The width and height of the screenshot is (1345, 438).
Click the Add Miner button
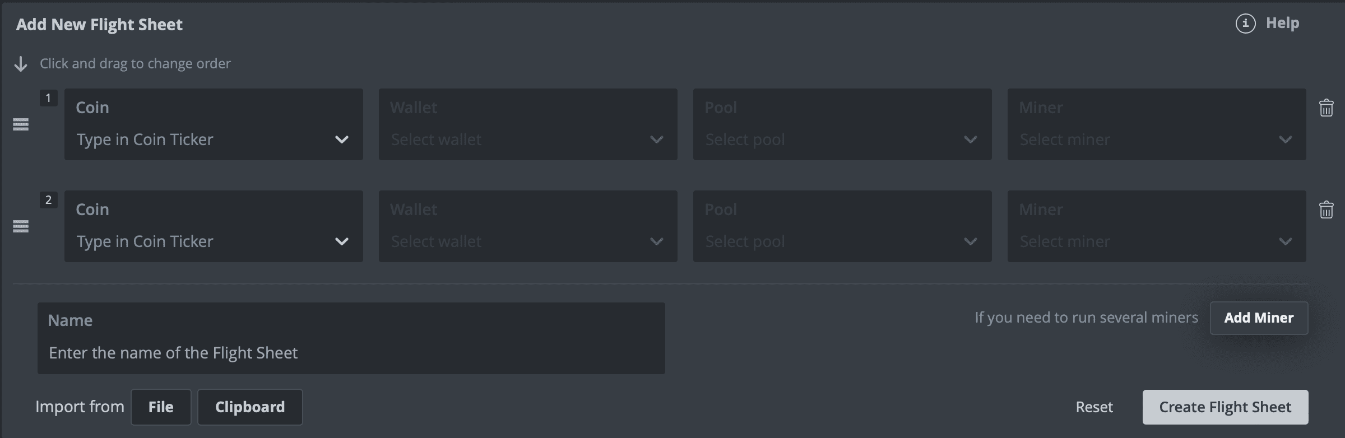[x=1259, y=318]
